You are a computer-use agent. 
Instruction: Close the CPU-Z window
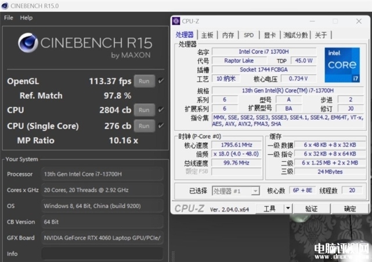pyautogui.click(x=359, y=21)
